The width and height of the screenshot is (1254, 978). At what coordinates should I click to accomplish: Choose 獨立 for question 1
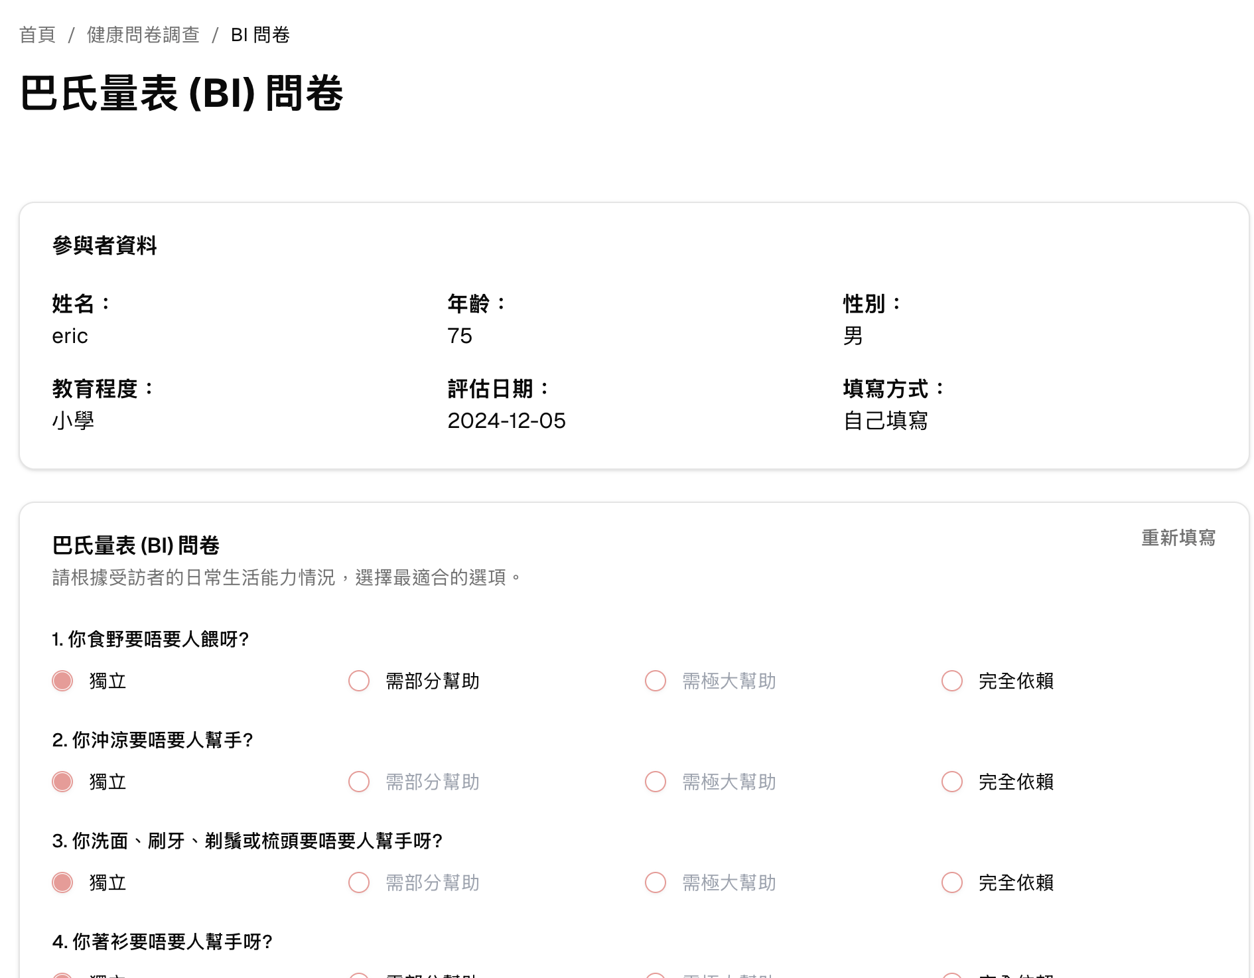[x=62, y=681]
